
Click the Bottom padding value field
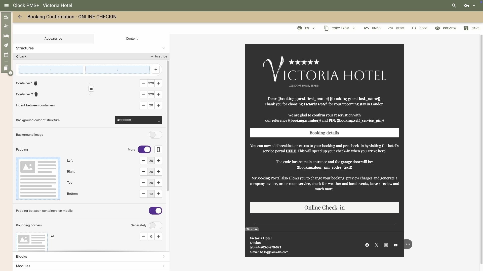click(x=151, y=194)
